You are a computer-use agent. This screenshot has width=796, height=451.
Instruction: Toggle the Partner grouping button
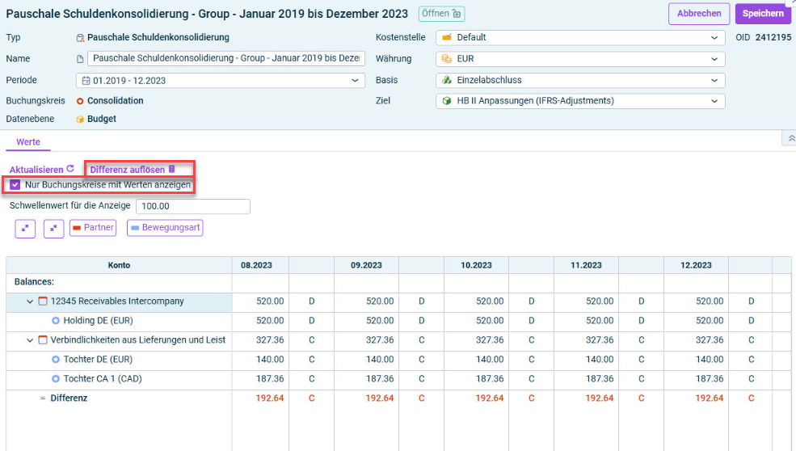pyautogui.click(x=93, y=229)
